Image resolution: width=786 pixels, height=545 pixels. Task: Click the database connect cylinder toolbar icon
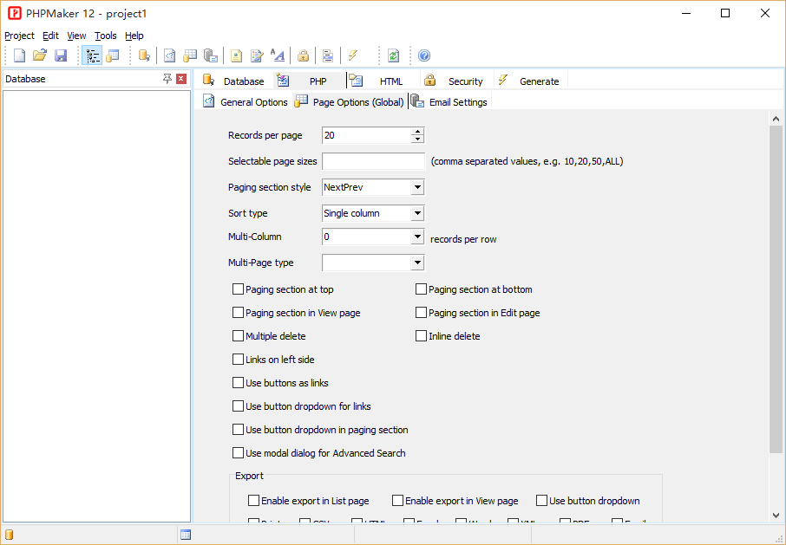tap(144, 55)
